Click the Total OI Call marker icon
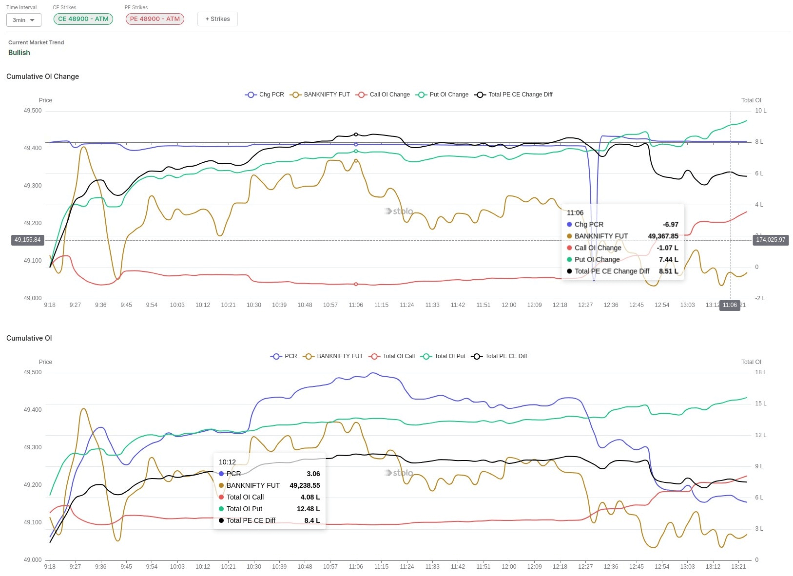Image resolution: width=793 pixels, height=576 pixels. click(374, 356)
